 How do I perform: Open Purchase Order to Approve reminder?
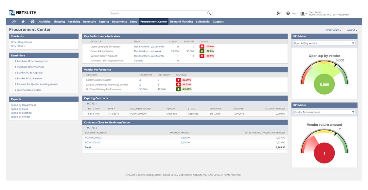coord(32,61)
